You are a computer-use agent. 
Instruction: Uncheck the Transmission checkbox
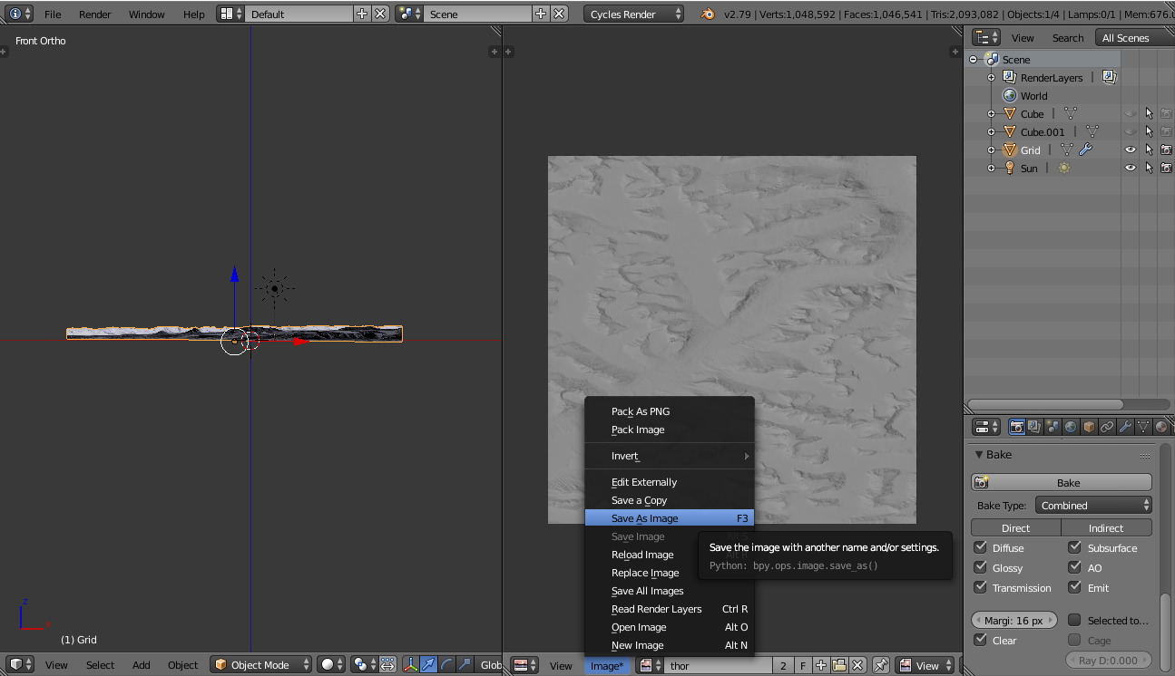click(980, 587)
